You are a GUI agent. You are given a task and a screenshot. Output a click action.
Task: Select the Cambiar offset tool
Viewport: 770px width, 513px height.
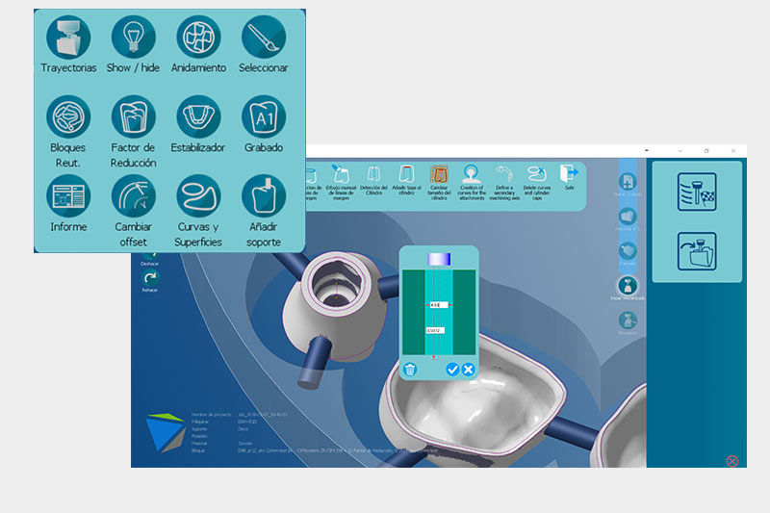133,196
